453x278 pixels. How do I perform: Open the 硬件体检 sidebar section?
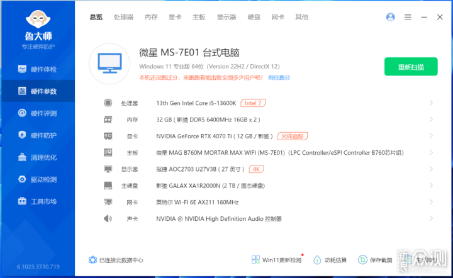pyautogui.click(x=38, y=69)
